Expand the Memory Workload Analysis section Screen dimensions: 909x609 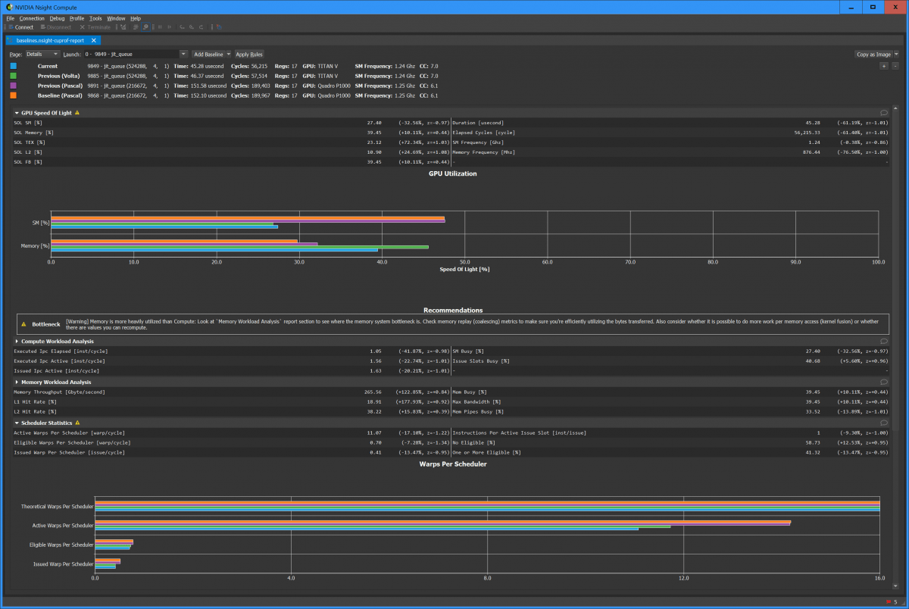click(17, 383)
